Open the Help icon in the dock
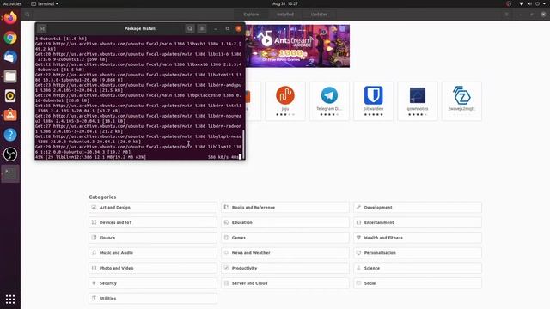550x309 pixels. (x=10, y=135)
